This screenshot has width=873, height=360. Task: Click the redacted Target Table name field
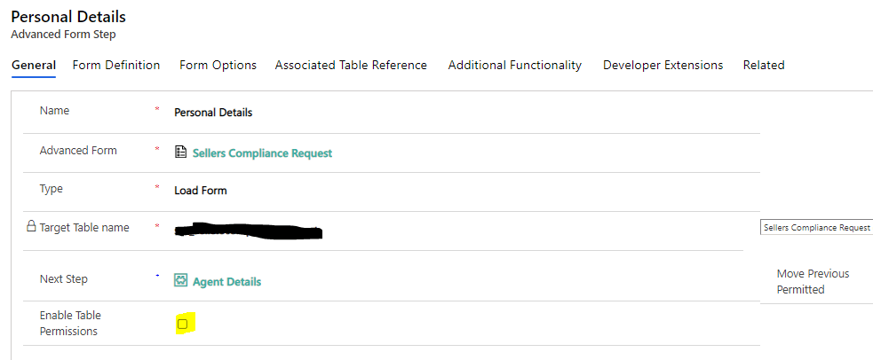[249, 231]
